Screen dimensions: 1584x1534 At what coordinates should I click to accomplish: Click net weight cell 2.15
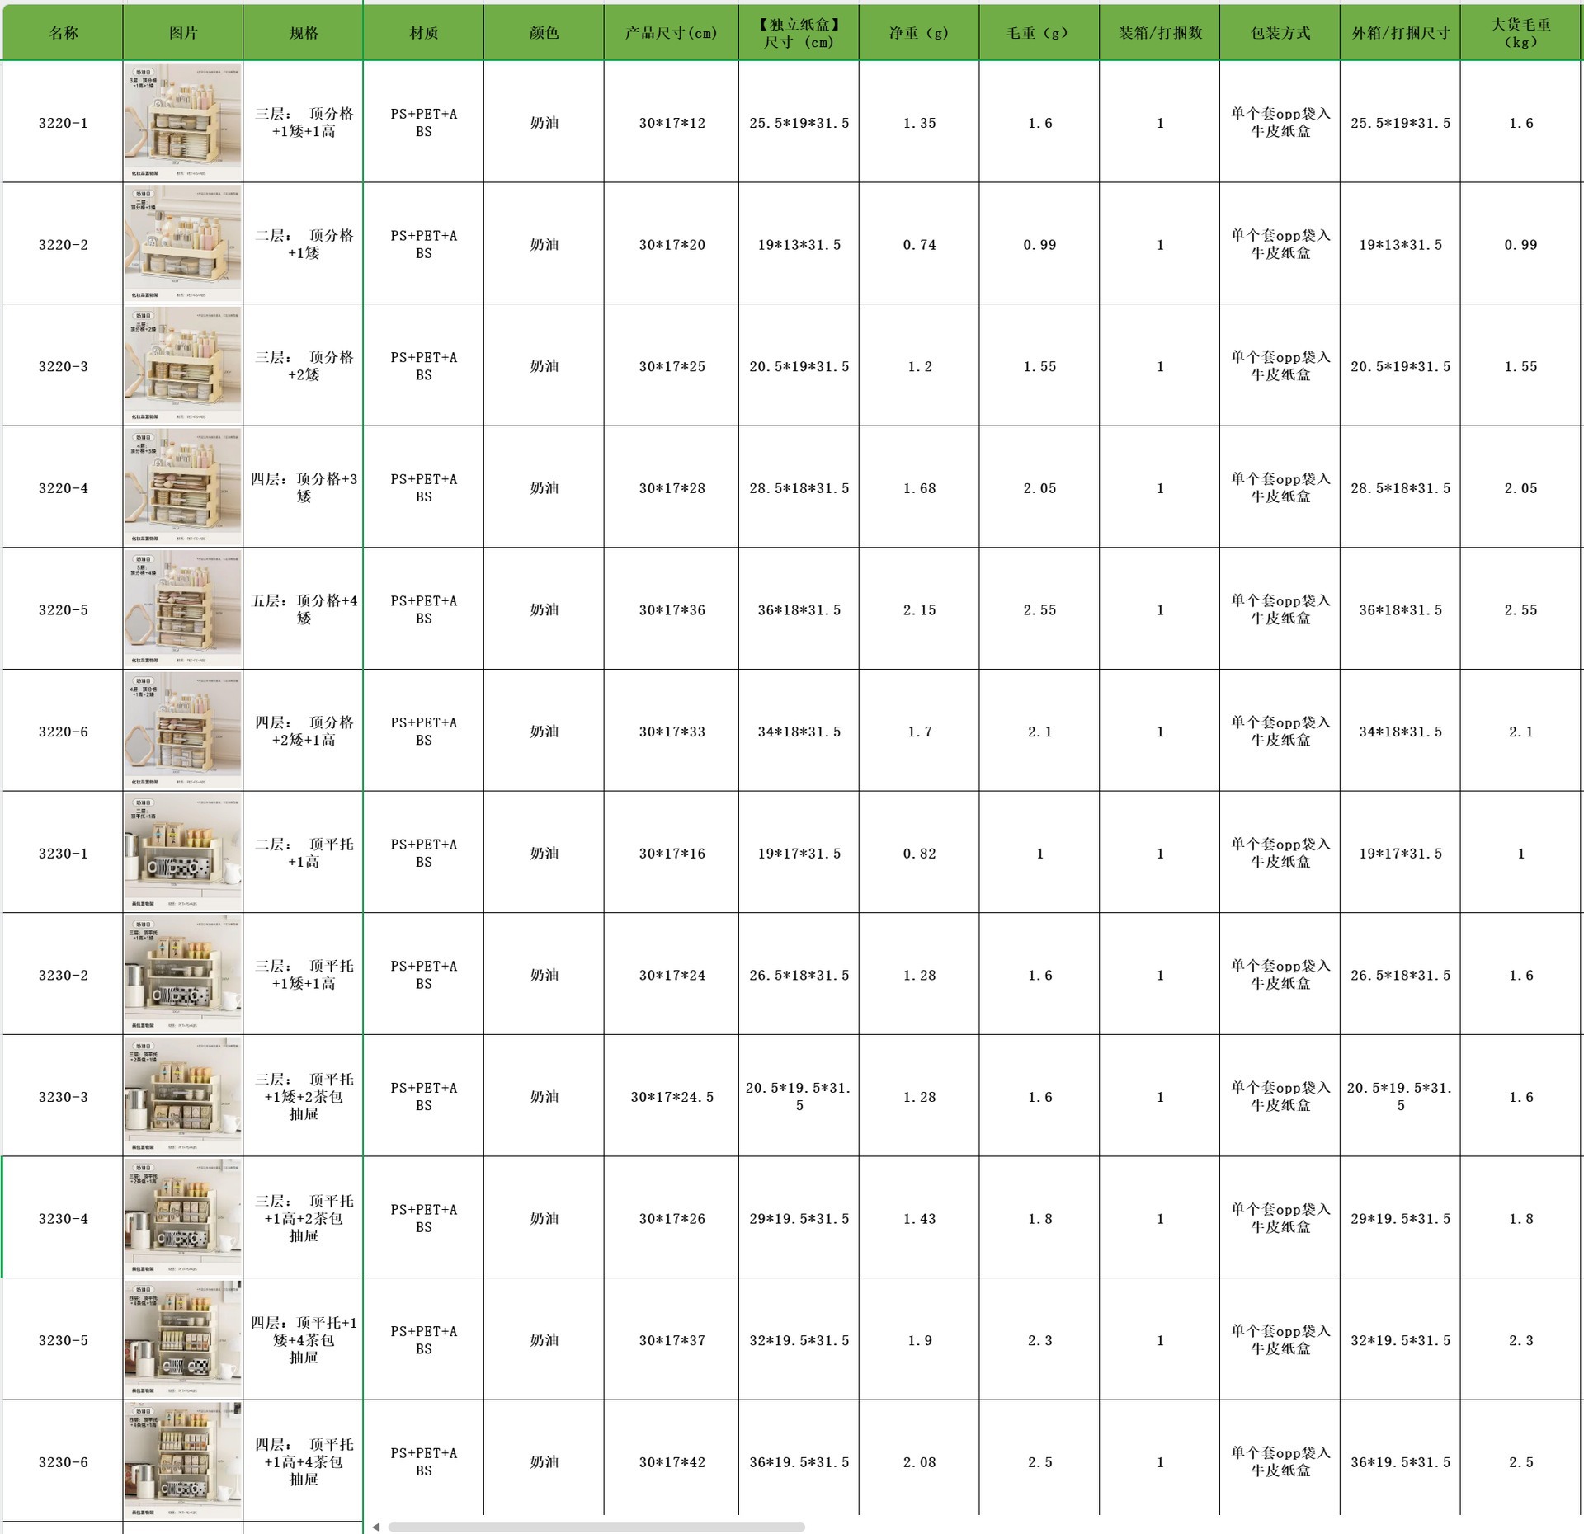[x=919, y=609]
